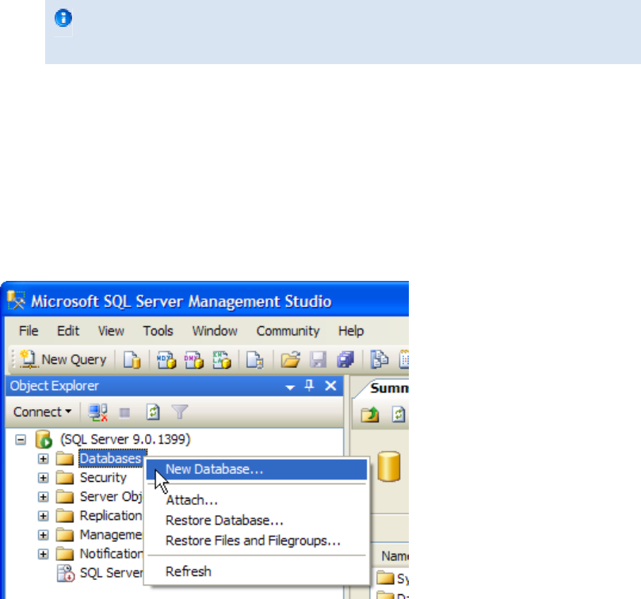
Task: Click the Open File folder icon
Action: (290, 360)
